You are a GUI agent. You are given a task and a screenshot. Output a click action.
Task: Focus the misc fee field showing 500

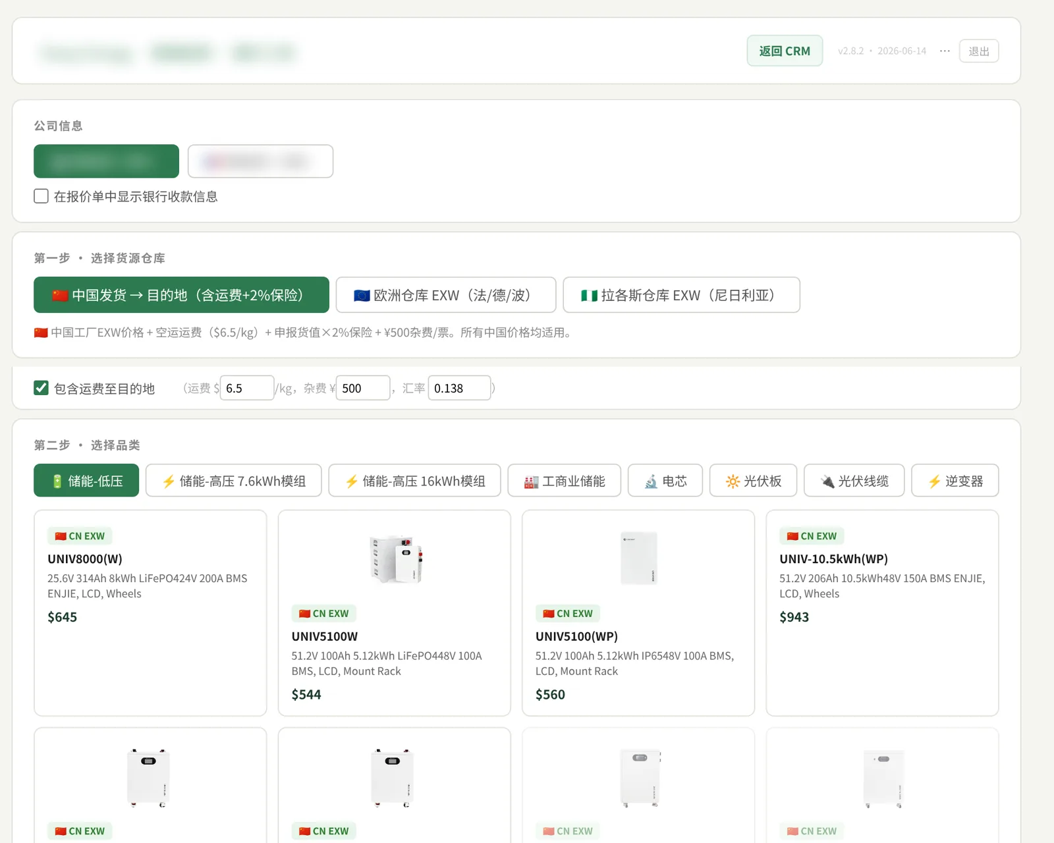(x=363, y=388)
